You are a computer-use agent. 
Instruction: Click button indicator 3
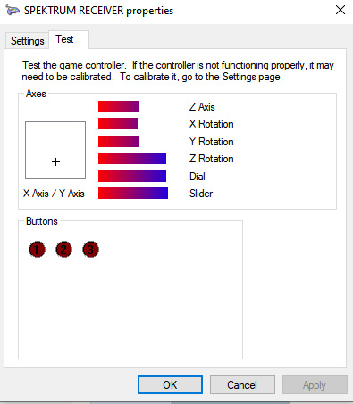click(90, 250)
